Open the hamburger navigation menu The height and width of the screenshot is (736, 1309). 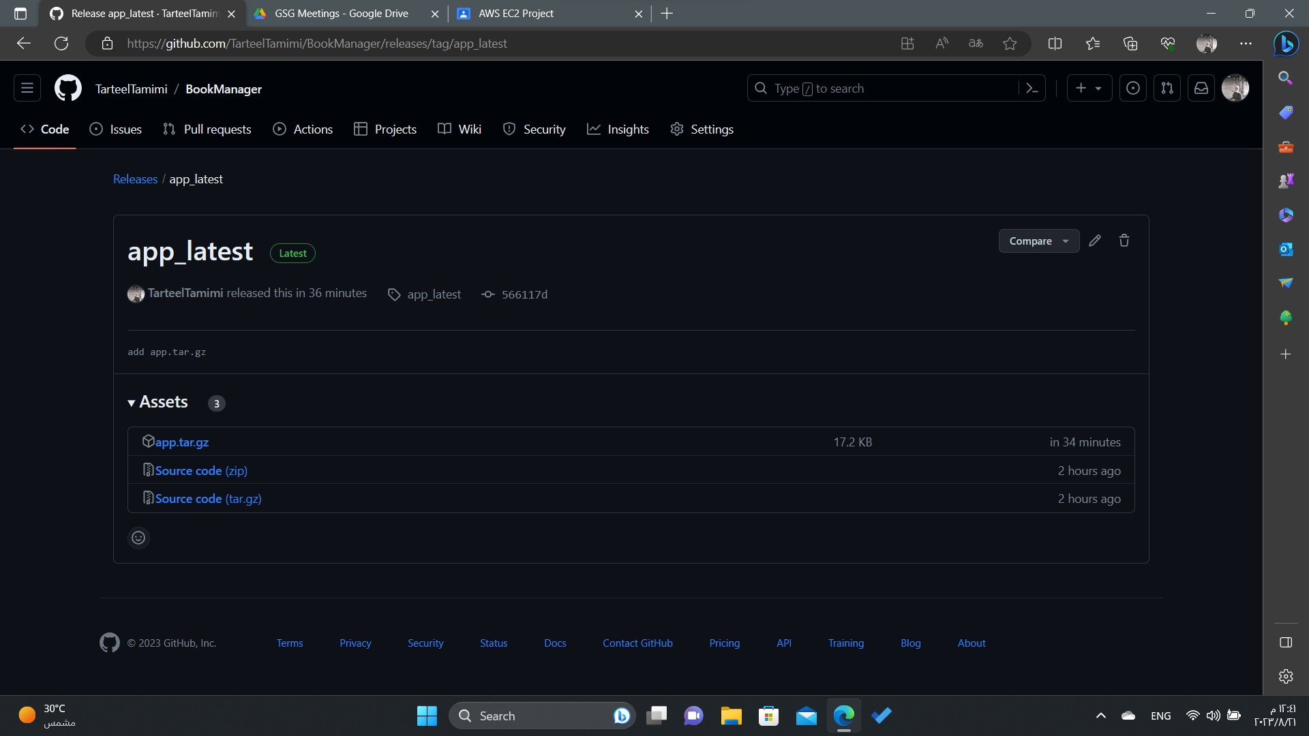click(x=27, y=89)
